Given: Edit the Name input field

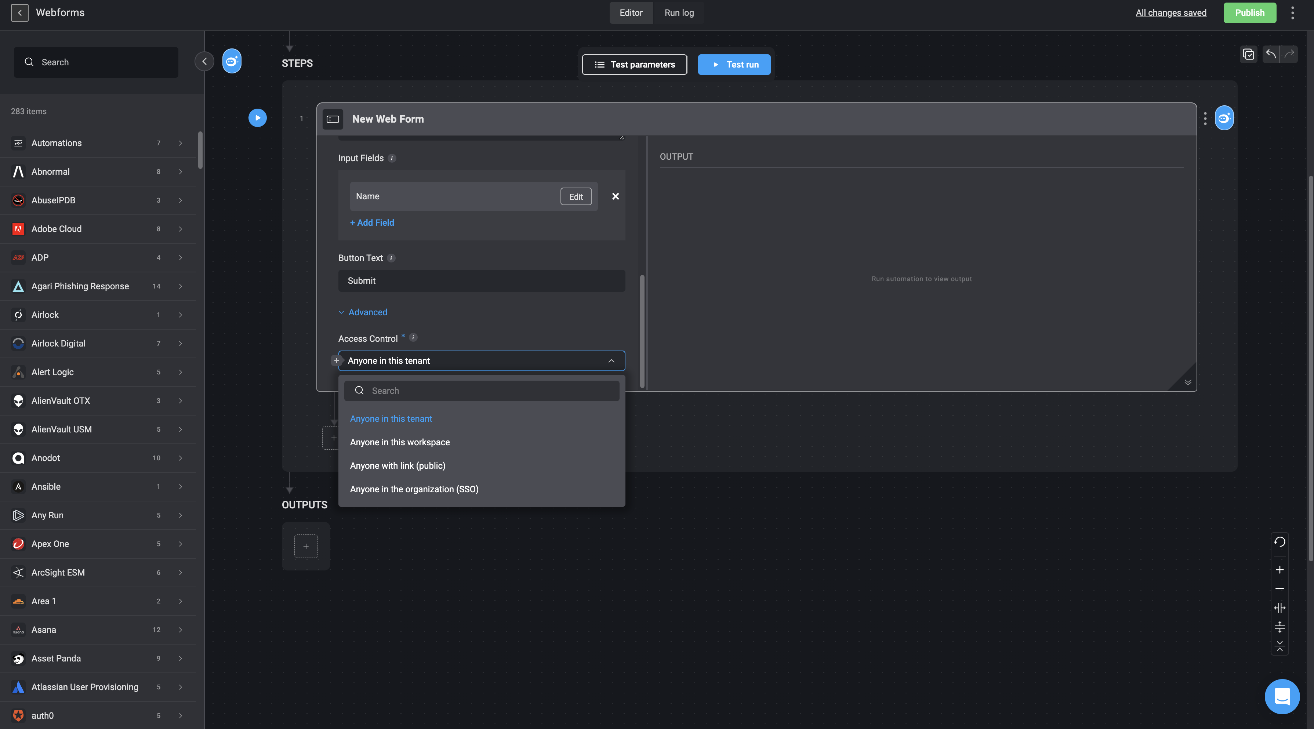Looking at the screenshot, I should tap(576, 196).
